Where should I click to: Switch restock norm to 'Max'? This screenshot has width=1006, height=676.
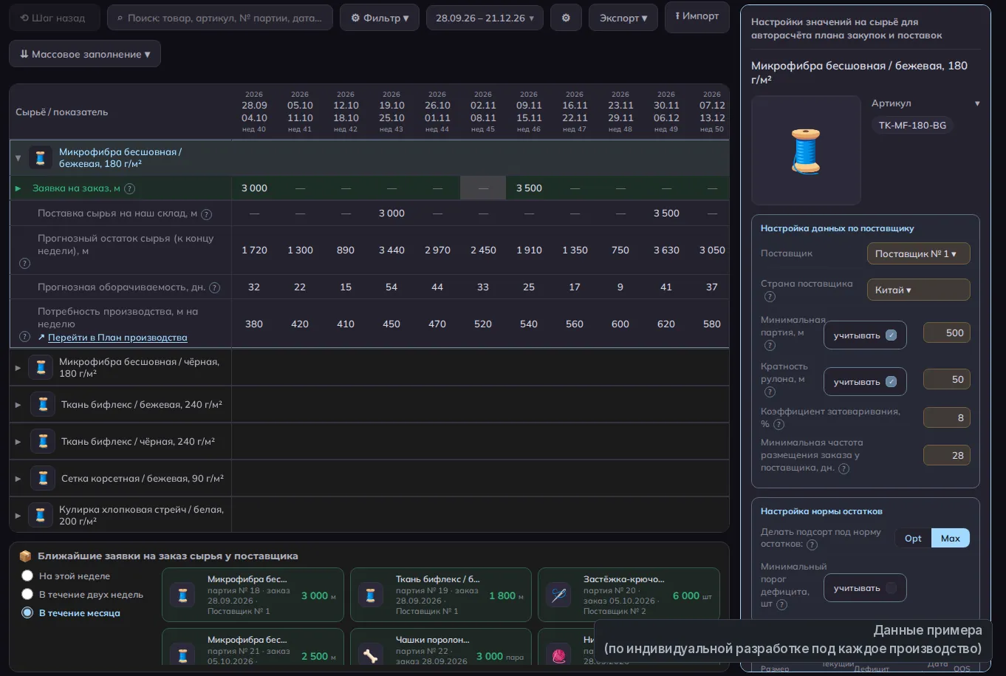click(x=951, y=538)
